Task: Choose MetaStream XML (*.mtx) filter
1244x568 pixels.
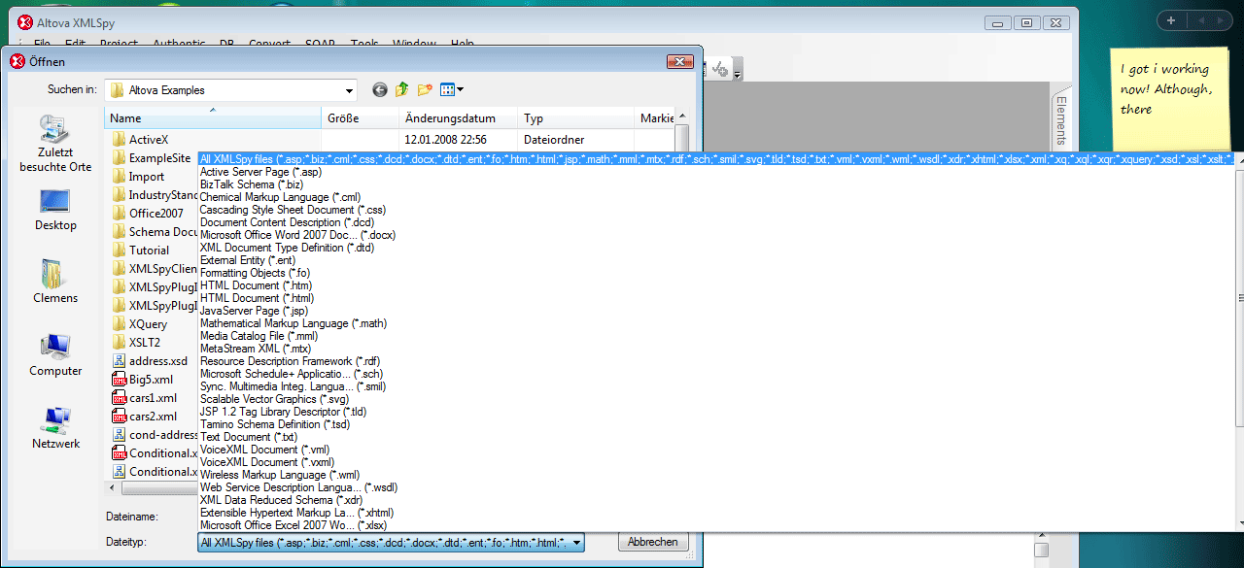Action: pos(255,349)
